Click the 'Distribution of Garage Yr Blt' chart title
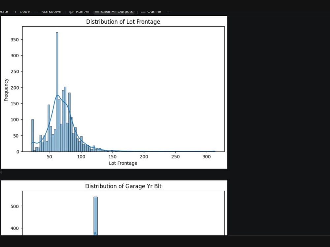The height and width of the screenshot is (247, 330). (123, 186)
